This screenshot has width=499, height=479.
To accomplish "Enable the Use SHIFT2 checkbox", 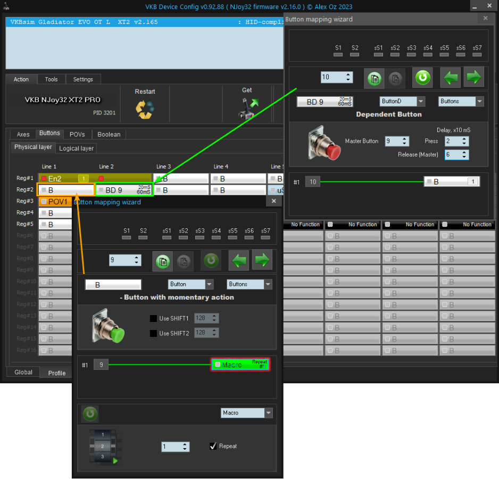I will [x=153, y=333].
